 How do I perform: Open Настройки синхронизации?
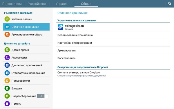point(113,43)
